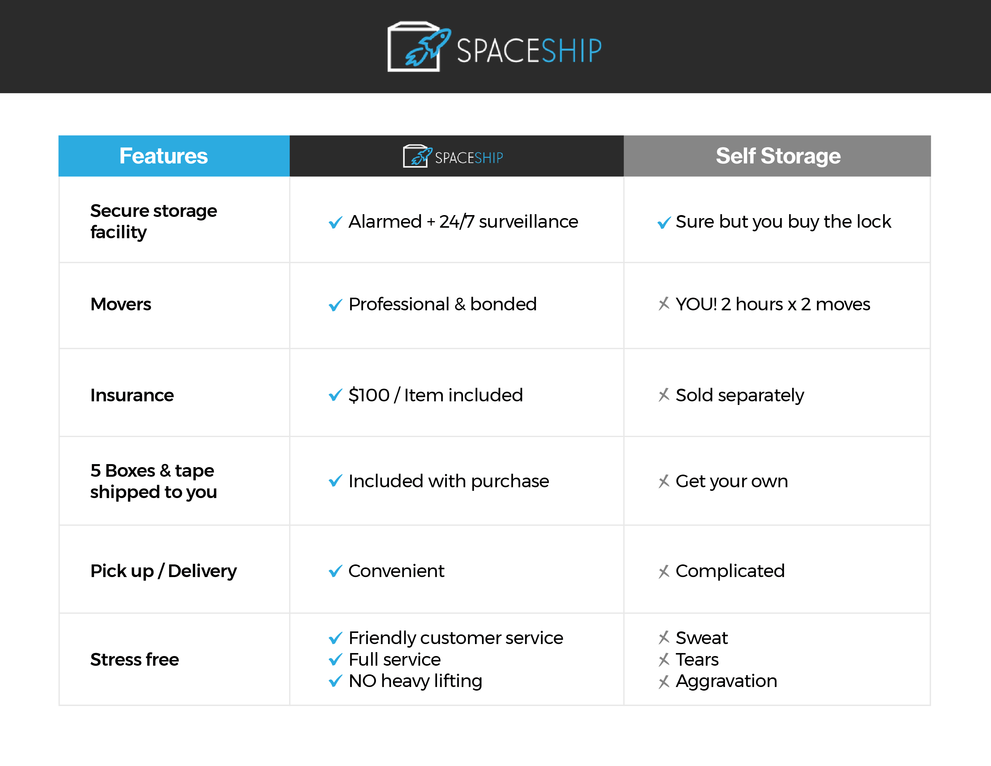The image size is (991, 766).
Task: Click the X mark next to Aggravation
Action: 664,681
